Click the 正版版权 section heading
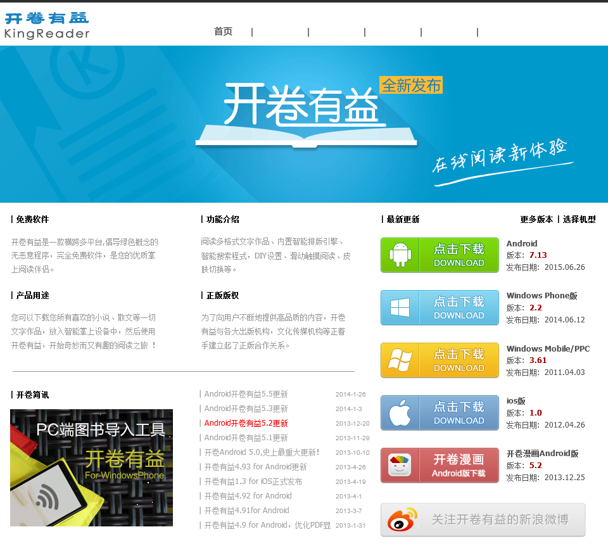This screenshot has height=553, width=608. point(222,295)
